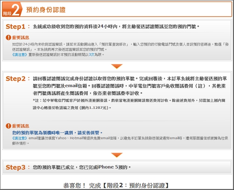Click the Step1 important-message exclamation icon
Image resolution: width=234 pixels, height=190 pixels.
8,38
